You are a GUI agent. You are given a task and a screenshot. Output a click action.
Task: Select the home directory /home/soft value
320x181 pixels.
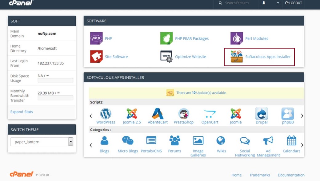click(x=47, y=48)
